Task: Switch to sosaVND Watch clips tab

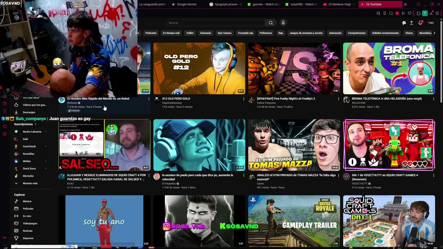Action: click(x=301, y=4)
